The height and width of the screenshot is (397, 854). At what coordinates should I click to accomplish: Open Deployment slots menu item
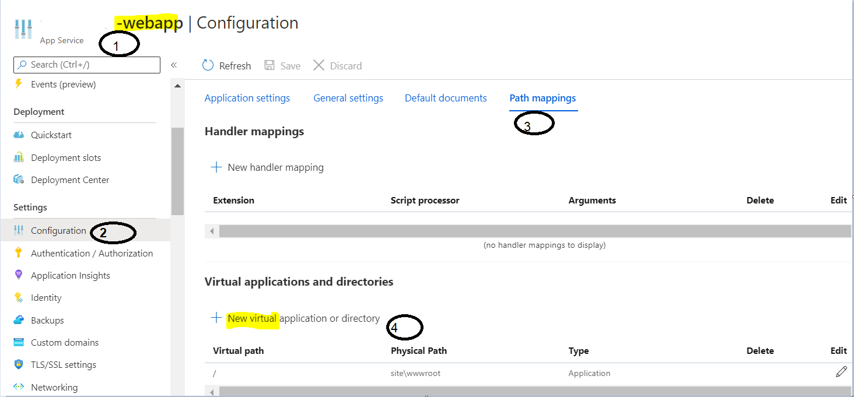click(66, 157)
